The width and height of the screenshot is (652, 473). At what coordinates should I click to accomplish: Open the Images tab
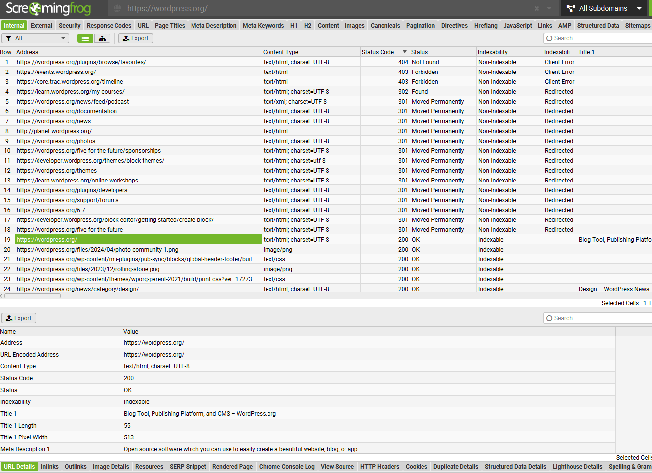355,26
